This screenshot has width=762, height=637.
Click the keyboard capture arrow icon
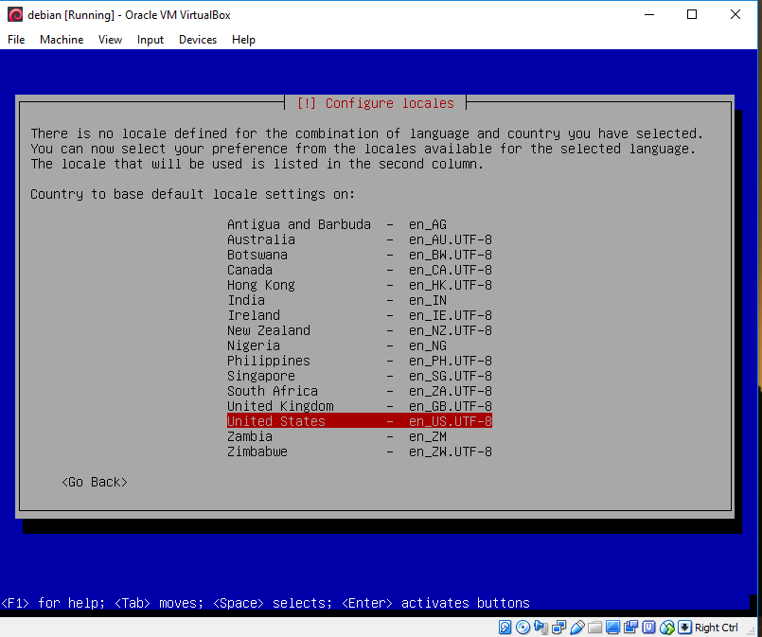click(684, 628)
